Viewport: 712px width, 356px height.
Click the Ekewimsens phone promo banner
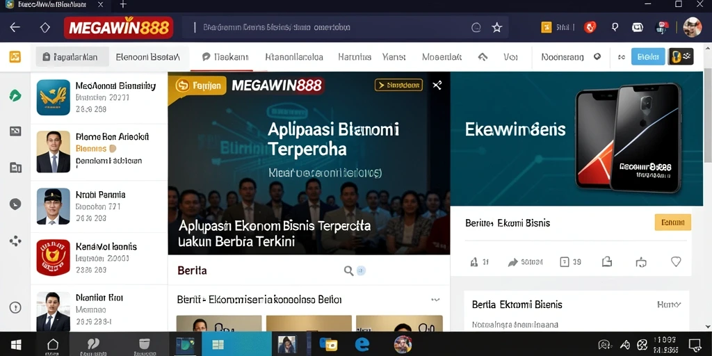pyautogui.click(x=576, y=138)
